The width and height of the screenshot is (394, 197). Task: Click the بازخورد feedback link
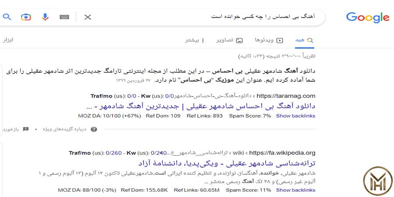tap(11, 130)
